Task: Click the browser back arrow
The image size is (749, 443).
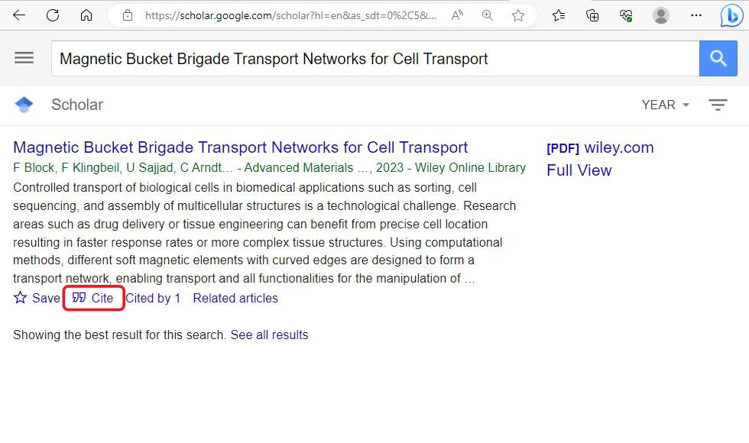Action: pos(19,15)
